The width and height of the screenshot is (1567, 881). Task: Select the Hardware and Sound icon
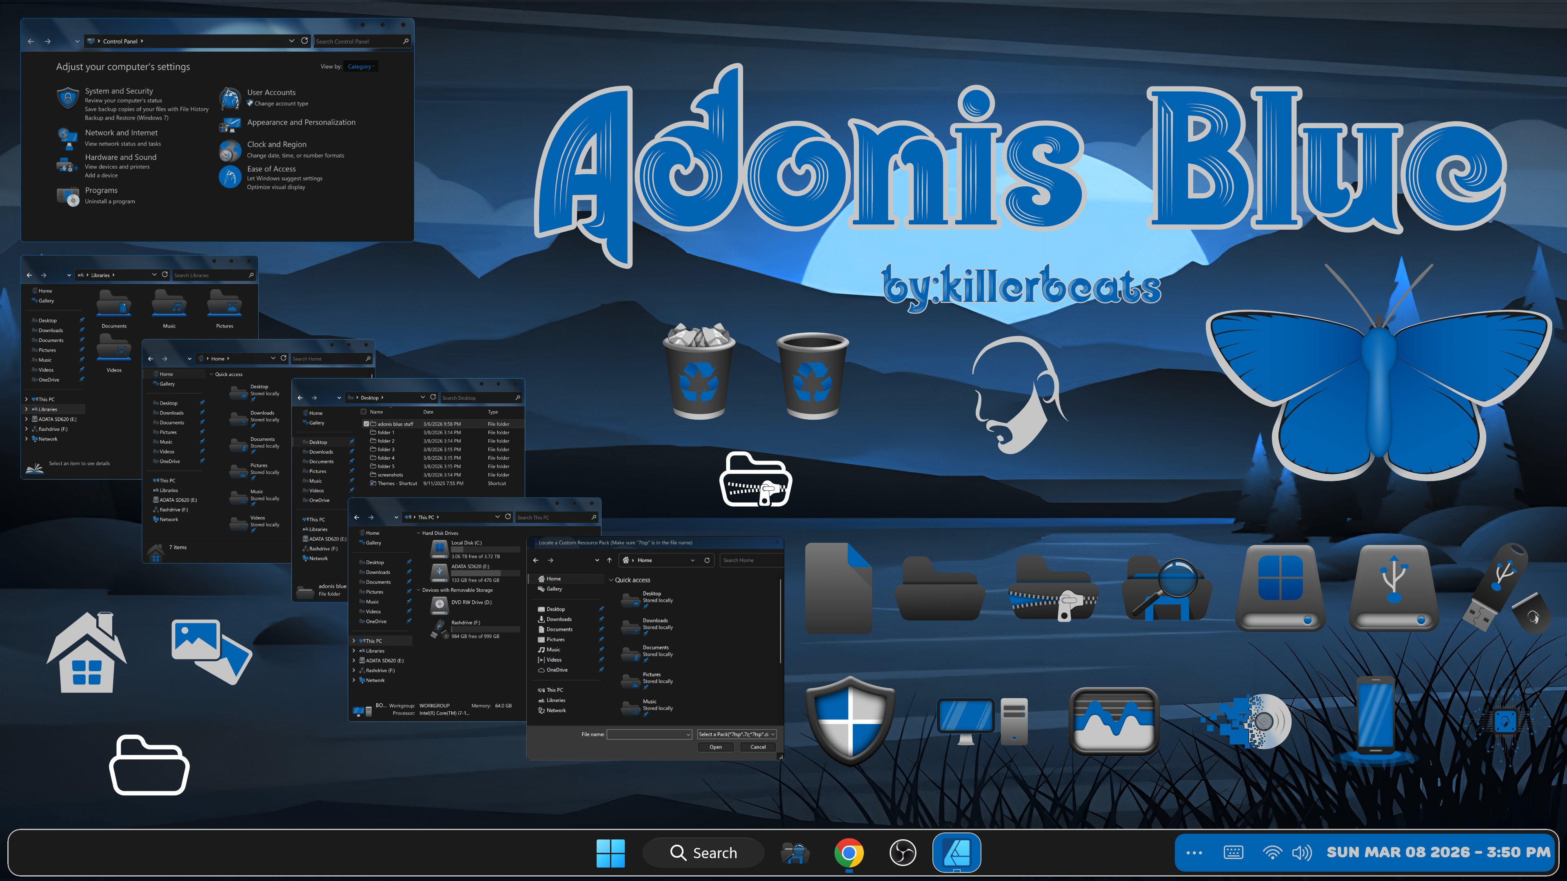[67, 165]
